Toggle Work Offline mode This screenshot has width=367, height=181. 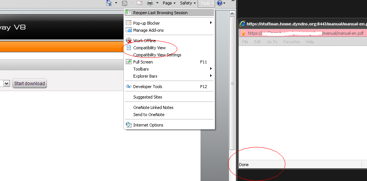coord(169,41)
